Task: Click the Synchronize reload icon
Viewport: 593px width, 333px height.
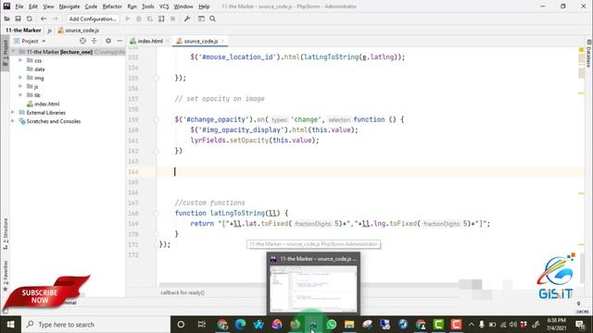Action: coord(29,18)
